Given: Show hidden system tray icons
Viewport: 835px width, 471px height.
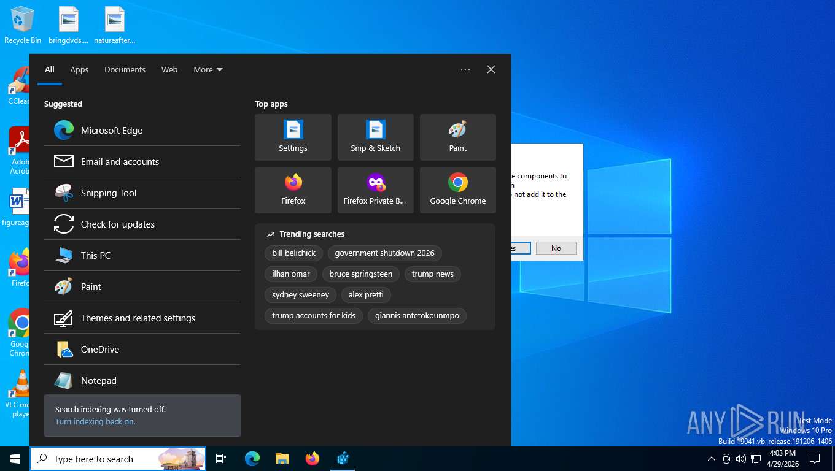Looking at the screenshot, I should point(712,459).
